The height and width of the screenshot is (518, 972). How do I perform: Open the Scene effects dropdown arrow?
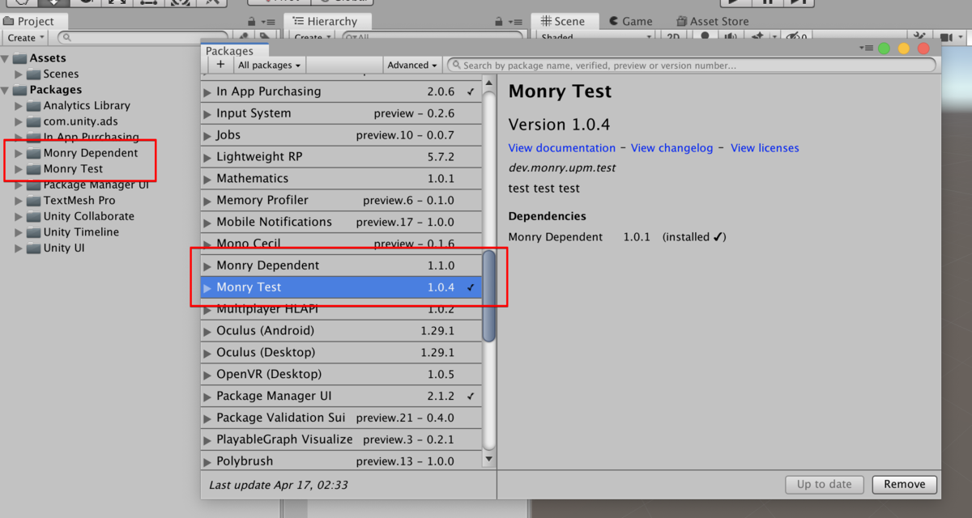coord(774,37)
